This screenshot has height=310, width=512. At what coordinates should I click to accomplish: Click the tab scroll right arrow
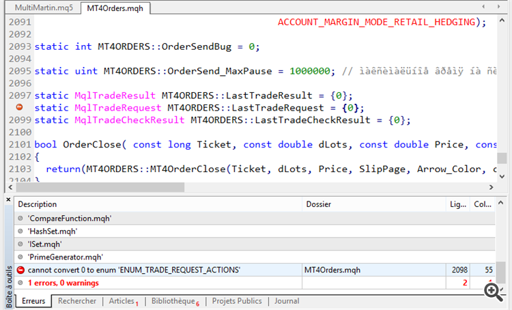click(498, 7)
